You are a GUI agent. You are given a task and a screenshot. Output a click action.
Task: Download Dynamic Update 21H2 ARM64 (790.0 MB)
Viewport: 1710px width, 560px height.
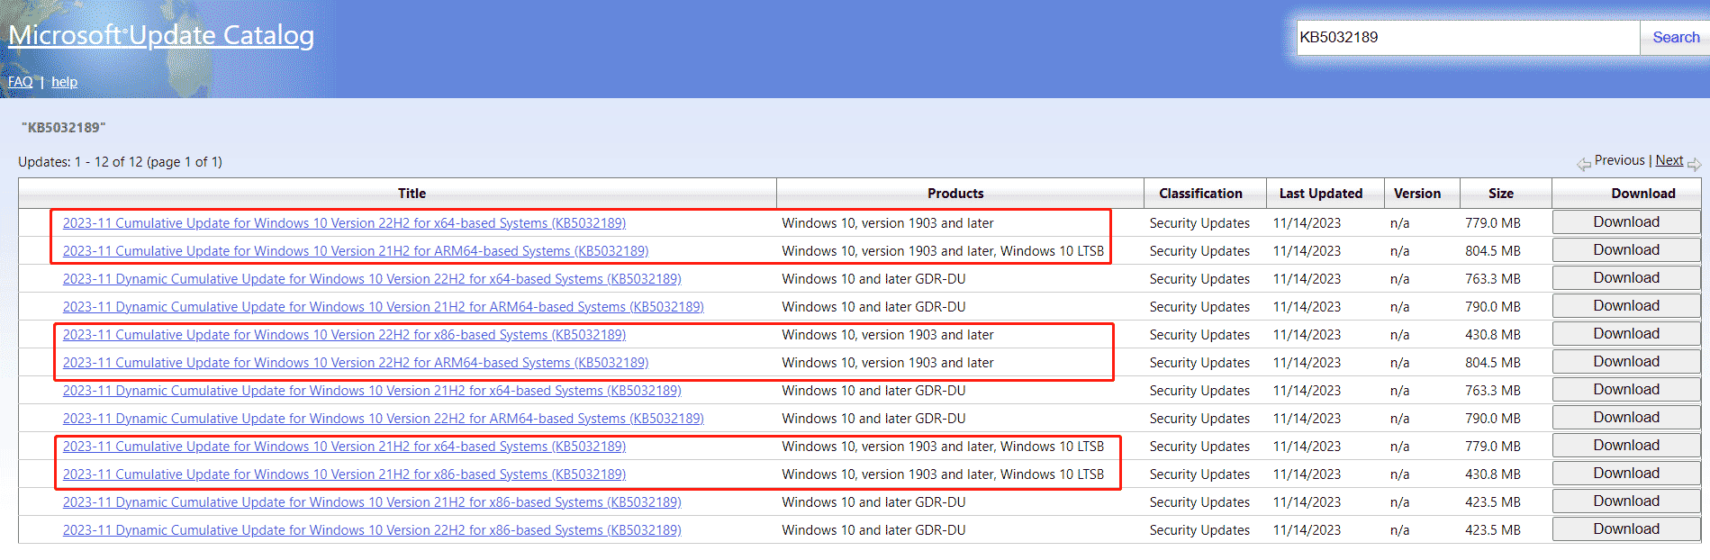(x=1626, y=306)
